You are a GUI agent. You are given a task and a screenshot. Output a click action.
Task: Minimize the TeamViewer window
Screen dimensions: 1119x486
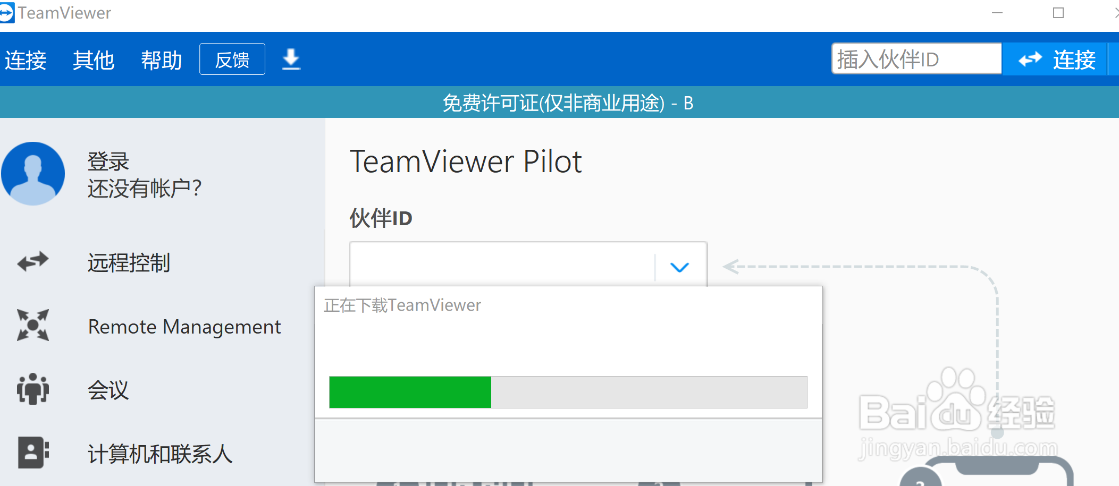click(x=997, y=13)
